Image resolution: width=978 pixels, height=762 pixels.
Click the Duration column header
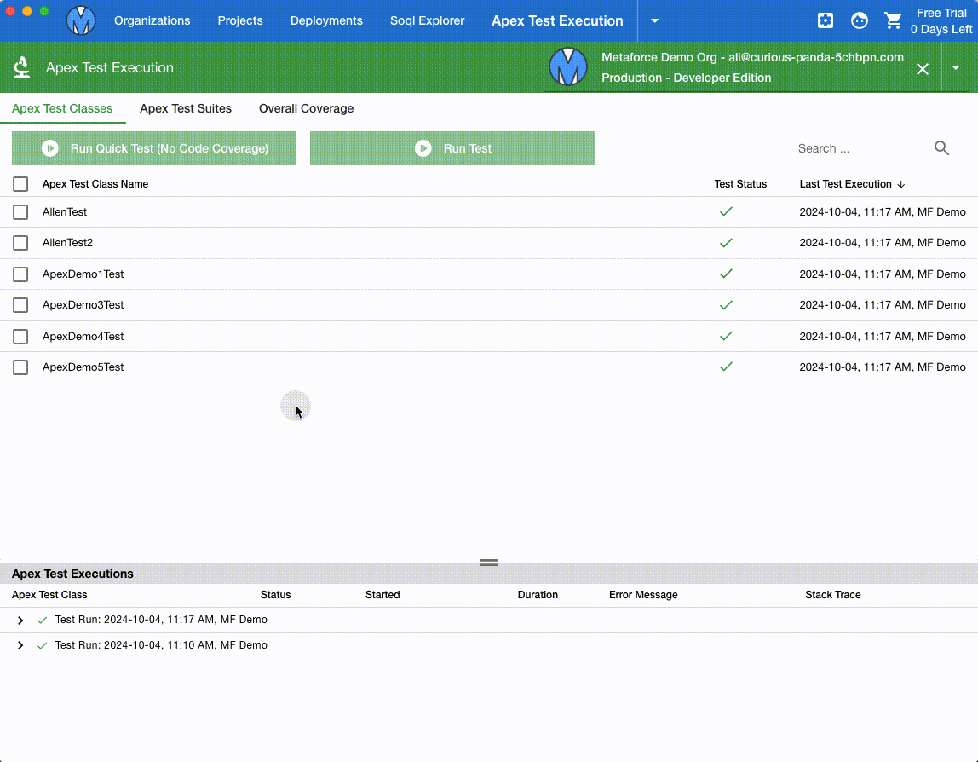538,595
